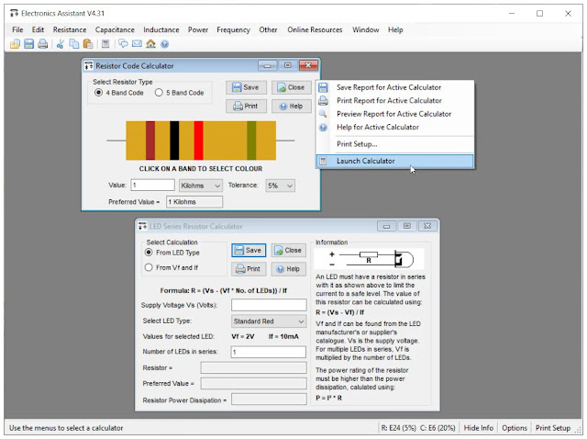Minimize the LED Series Resistor Calculator window
Screen dimensions: 587x439
pyautogui.click(x=387, y=226)
